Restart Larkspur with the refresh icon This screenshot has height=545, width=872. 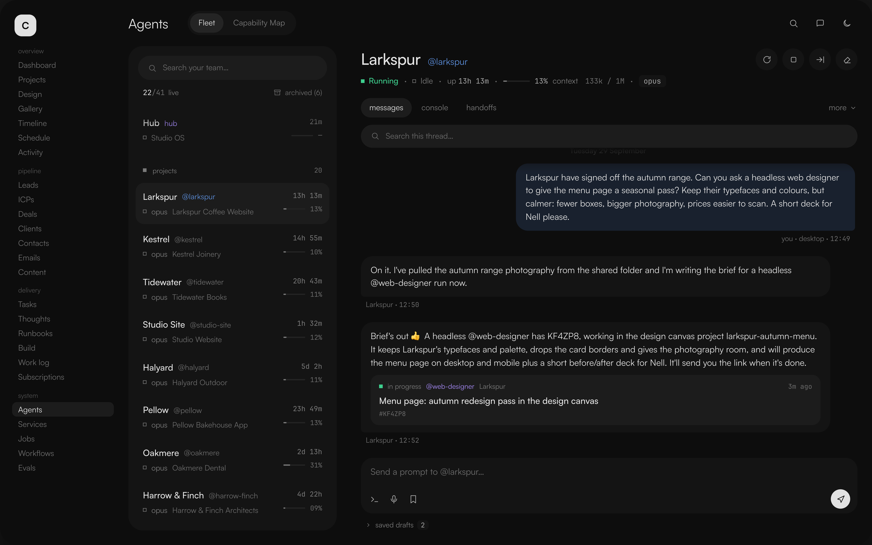[767, 60]
